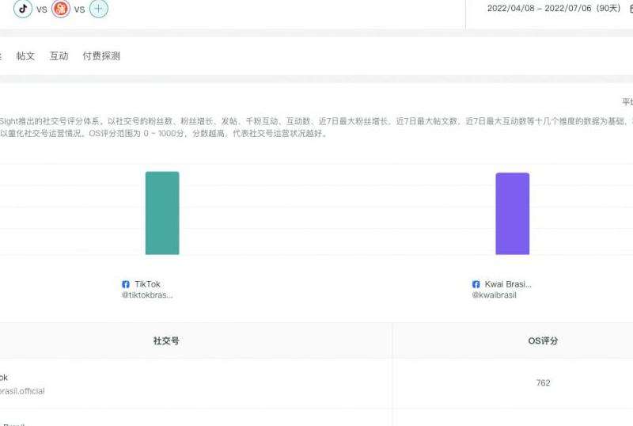Switch to the 帖文 tab

tap(26, 56)
